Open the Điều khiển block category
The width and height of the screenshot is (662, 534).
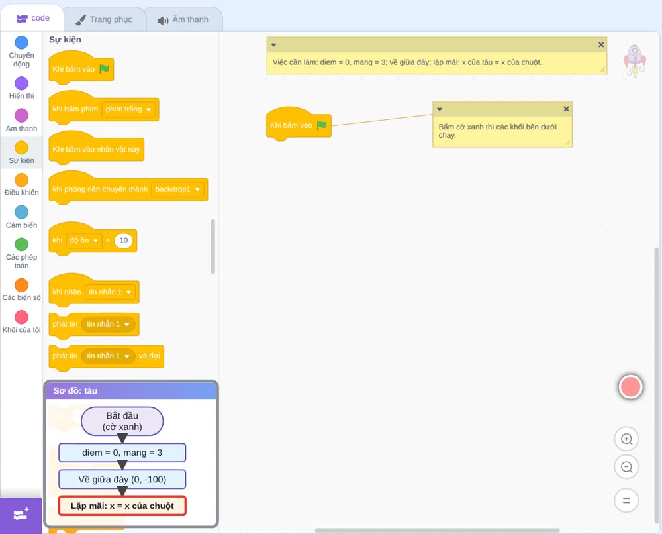21,185
